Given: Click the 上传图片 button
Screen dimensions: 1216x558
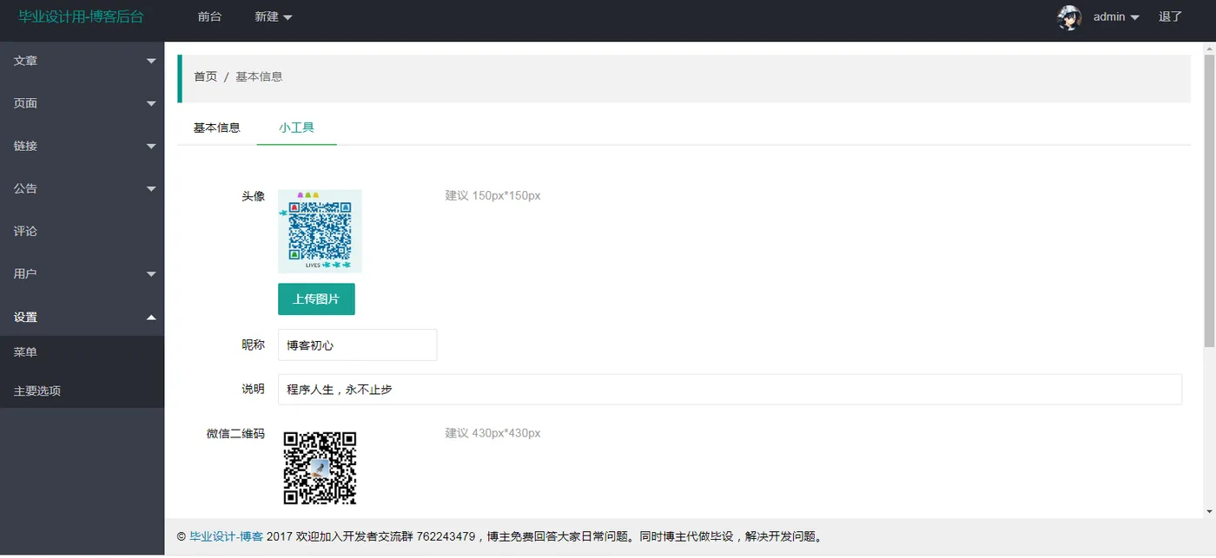Looking at the screenshot, I should point(316,299).
